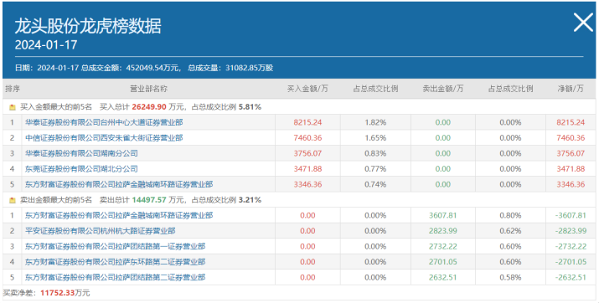Viewport: 599px width, 303px height.
Task: Click sell amount 0.00 in 华泰证券台州 row
Action: click(x=442, y=122)
